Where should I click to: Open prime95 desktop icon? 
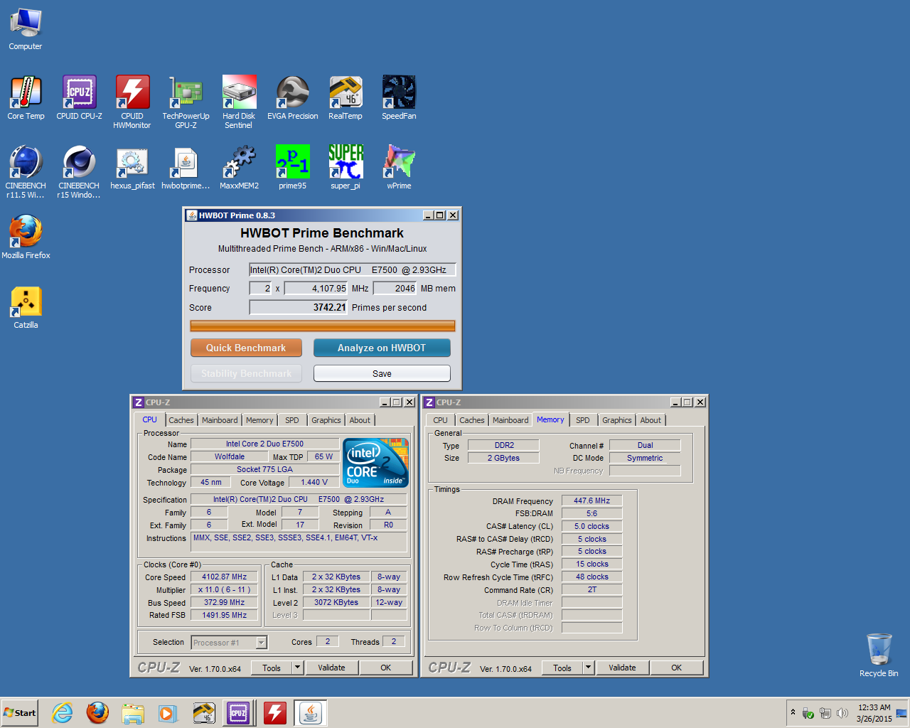pos(292,168)
